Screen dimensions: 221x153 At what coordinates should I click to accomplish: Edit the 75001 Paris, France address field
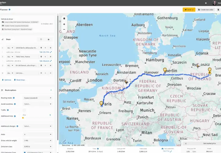click(26, 57)
